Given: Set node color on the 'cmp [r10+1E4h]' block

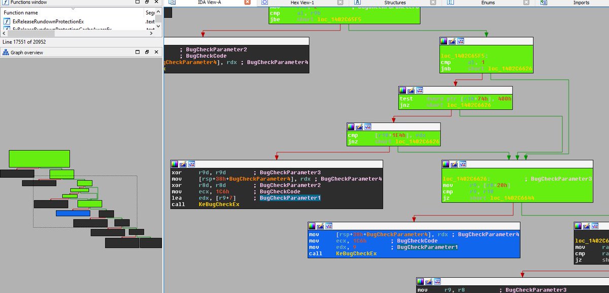Looking at the screenshot, I should click(351, 126).
